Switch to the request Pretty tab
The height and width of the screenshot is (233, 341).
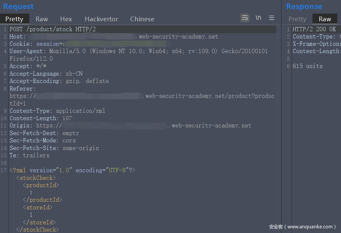point(14,19)
